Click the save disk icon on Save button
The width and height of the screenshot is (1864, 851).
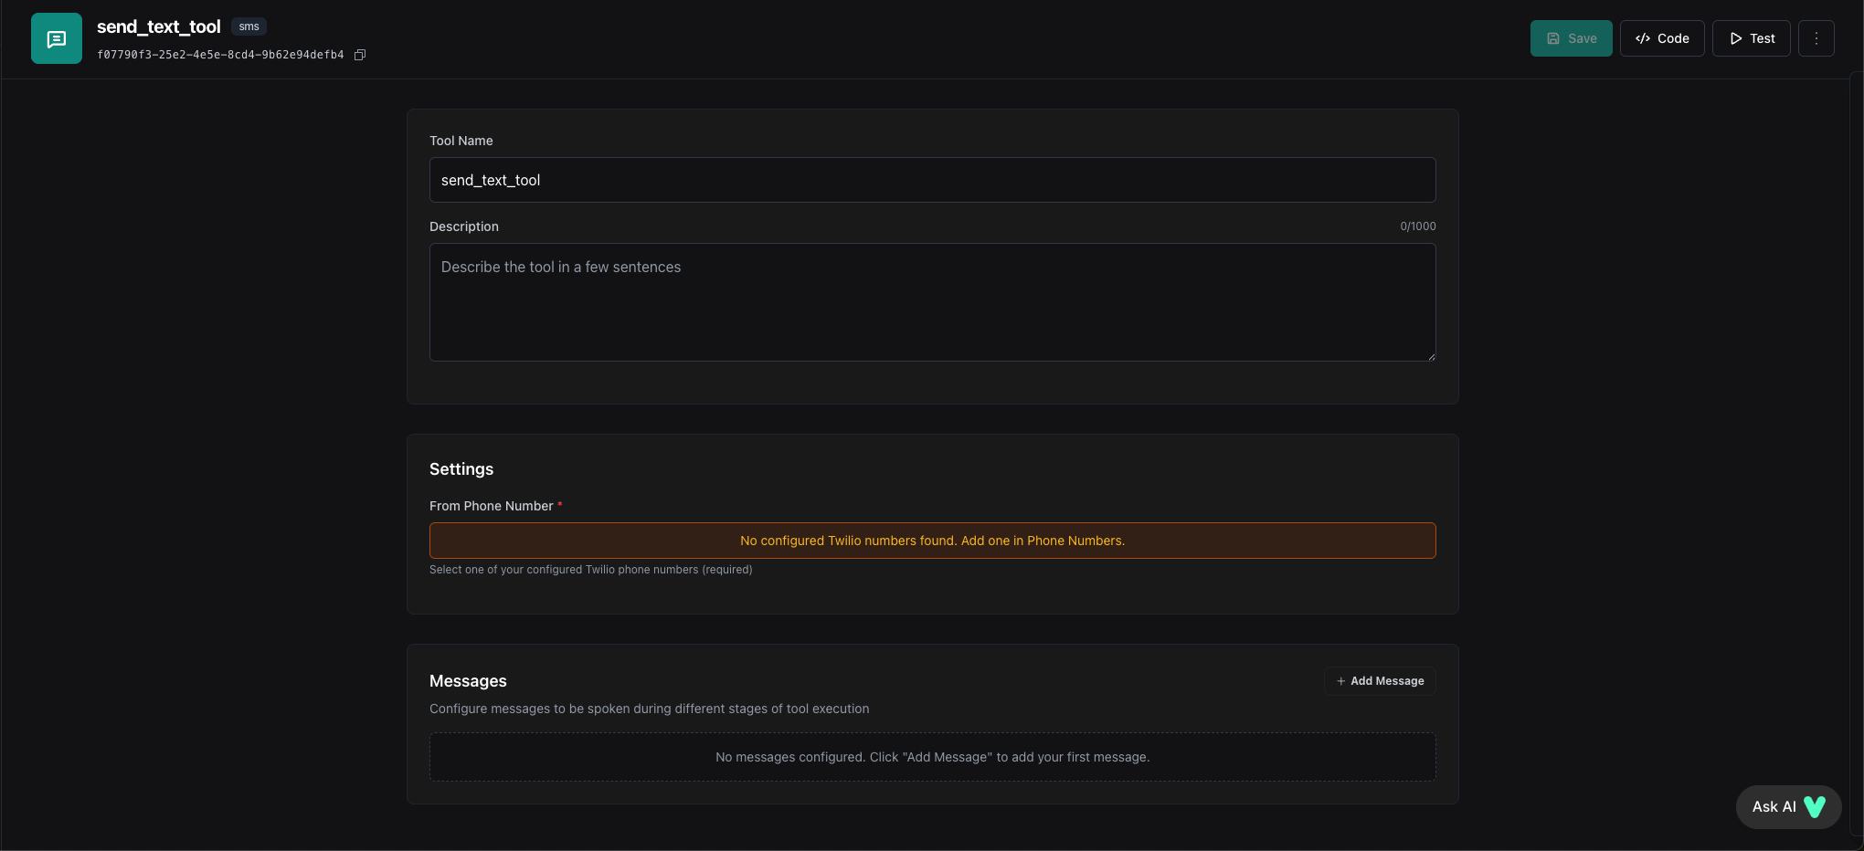point(1553,37)
